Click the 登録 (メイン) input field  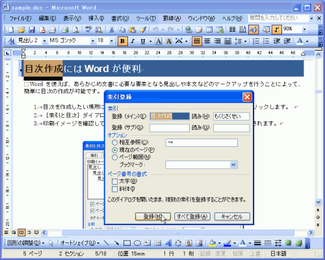click(170, 116)
